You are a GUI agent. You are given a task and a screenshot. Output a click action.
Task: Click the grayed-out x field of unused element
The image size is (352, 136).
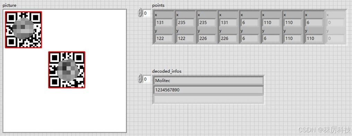(x=336, y=22)
